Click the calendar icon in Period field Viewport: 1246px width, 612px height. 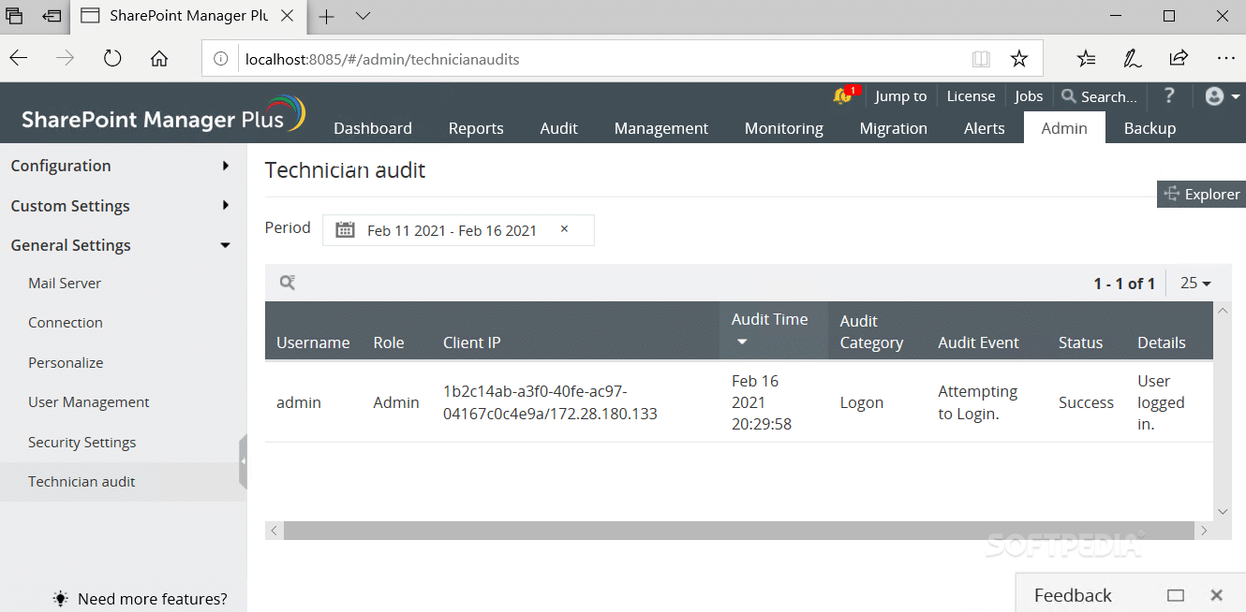pos(345,230)
